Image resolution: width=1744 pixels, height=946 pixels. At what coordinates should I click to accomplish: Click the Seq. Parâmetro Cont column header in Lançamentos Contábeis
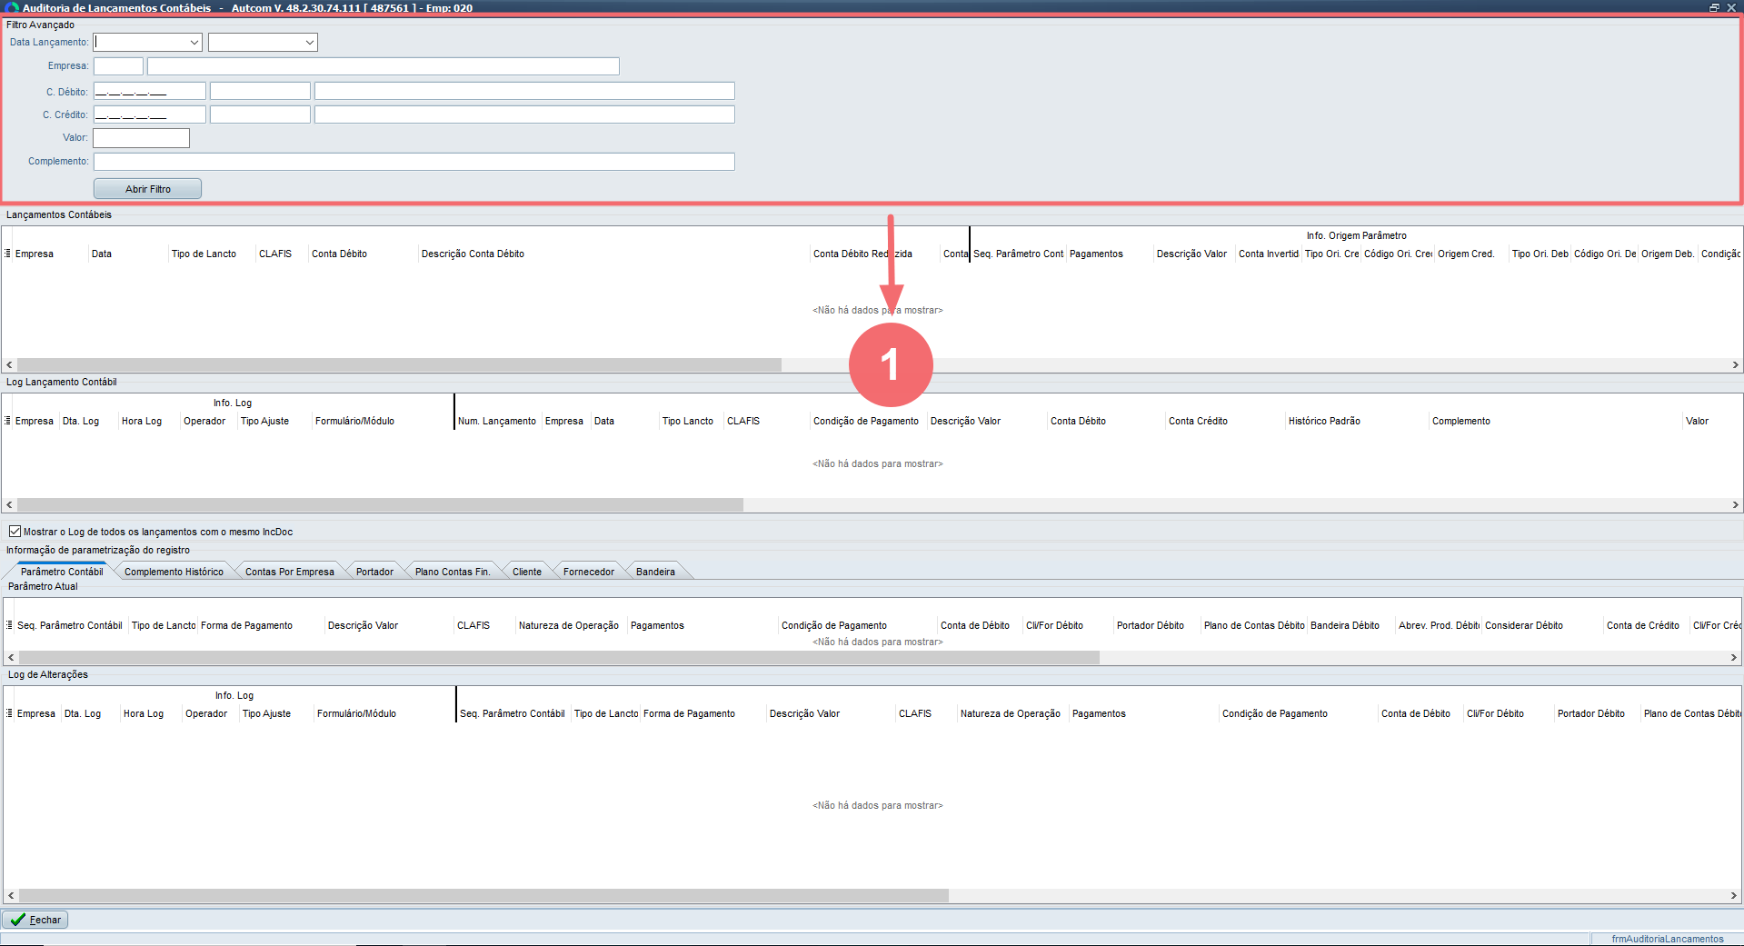click(1018, 254)
